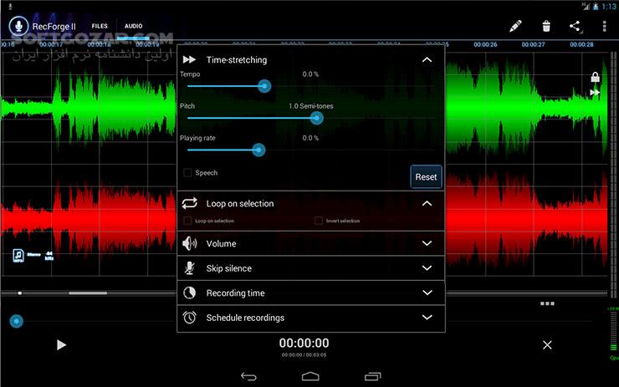Tap the three-dots handle below the waveform
The width and height of the screenshot is (619, 387).
pos(547,303)
